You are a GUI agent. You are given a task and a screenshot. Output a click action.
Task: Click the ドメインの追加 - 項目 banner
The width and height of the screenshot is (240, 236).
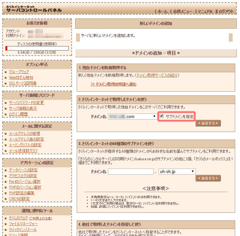click(x=156, y=53)
